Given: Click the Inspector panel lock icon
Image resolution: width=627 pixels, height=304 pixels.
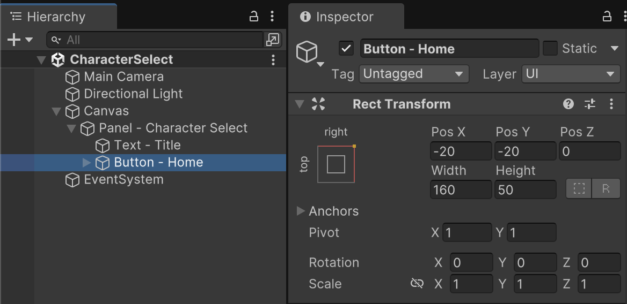Looking at the screenshot, I should tap(607, 17).
